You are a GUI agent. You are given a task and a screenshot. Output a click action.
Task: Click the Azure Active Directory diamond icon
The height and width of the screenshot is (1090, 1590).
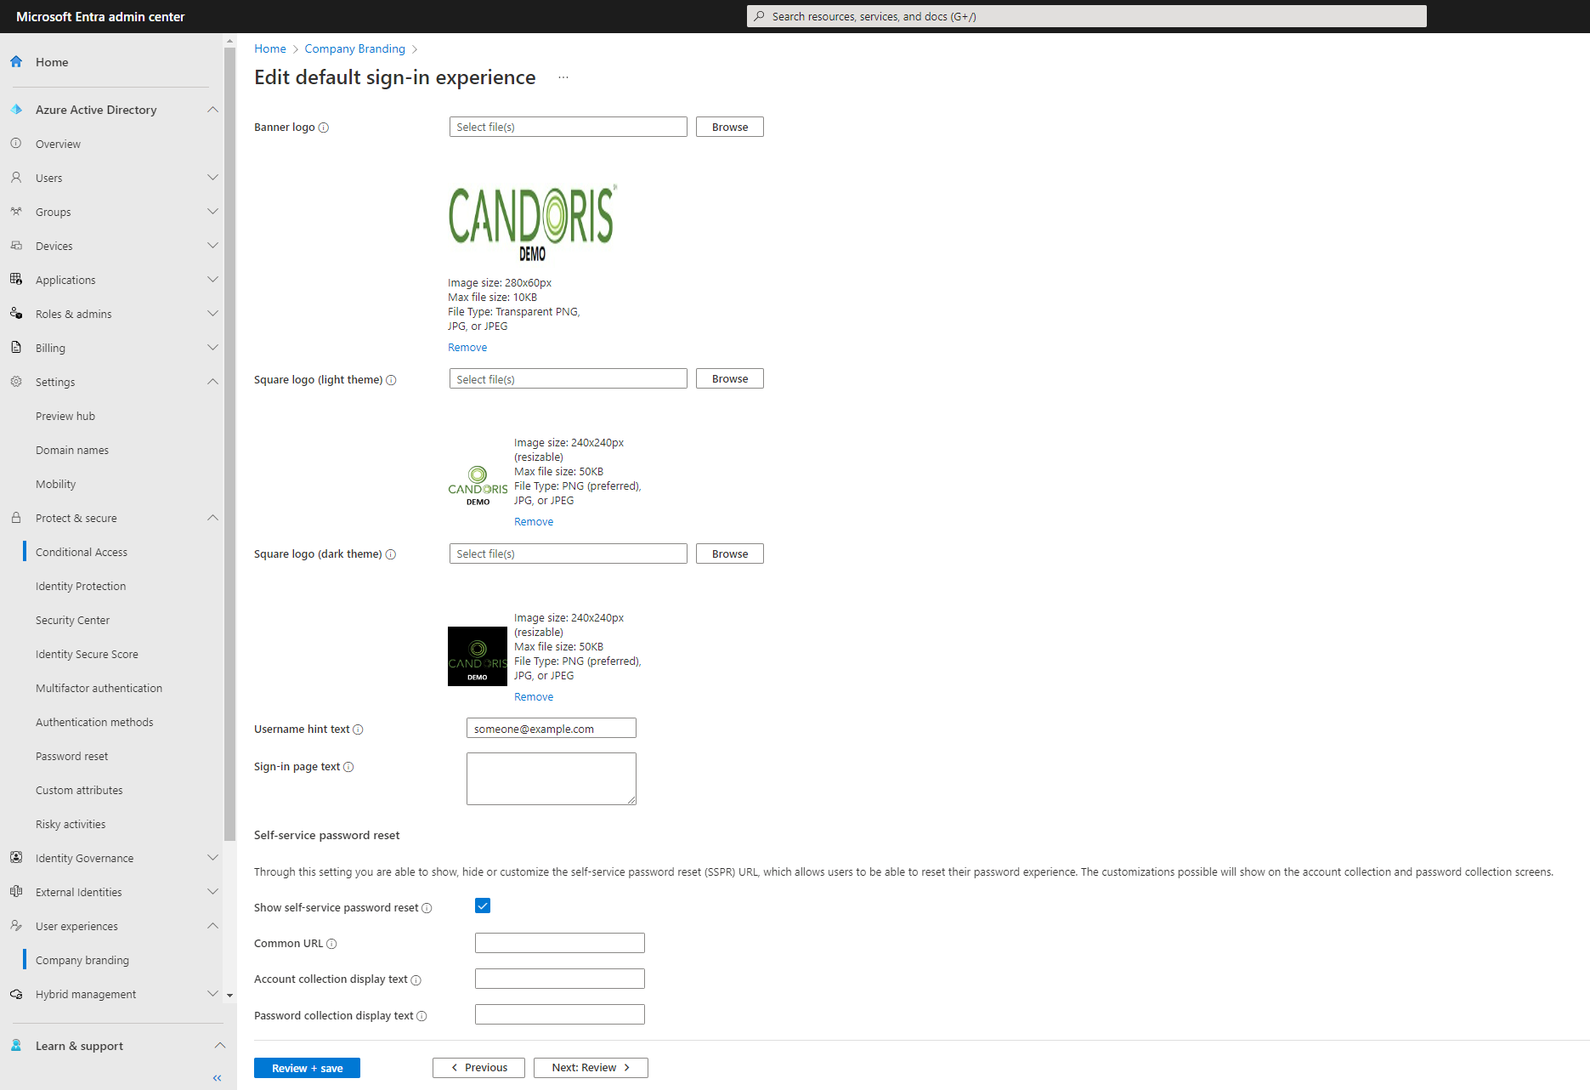tap(16, 110)
